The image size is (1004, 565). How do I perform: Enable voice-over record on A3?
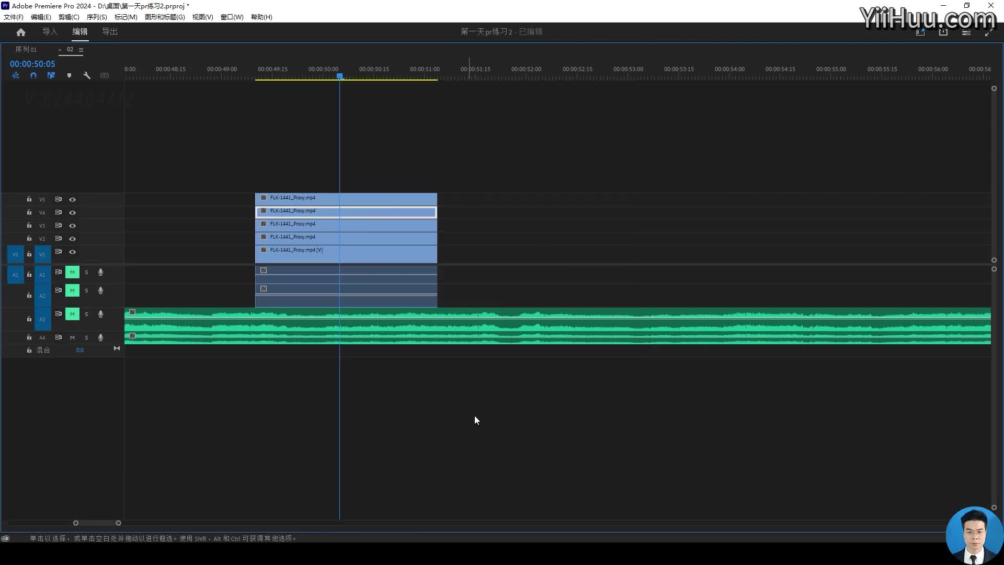(100, 314)
